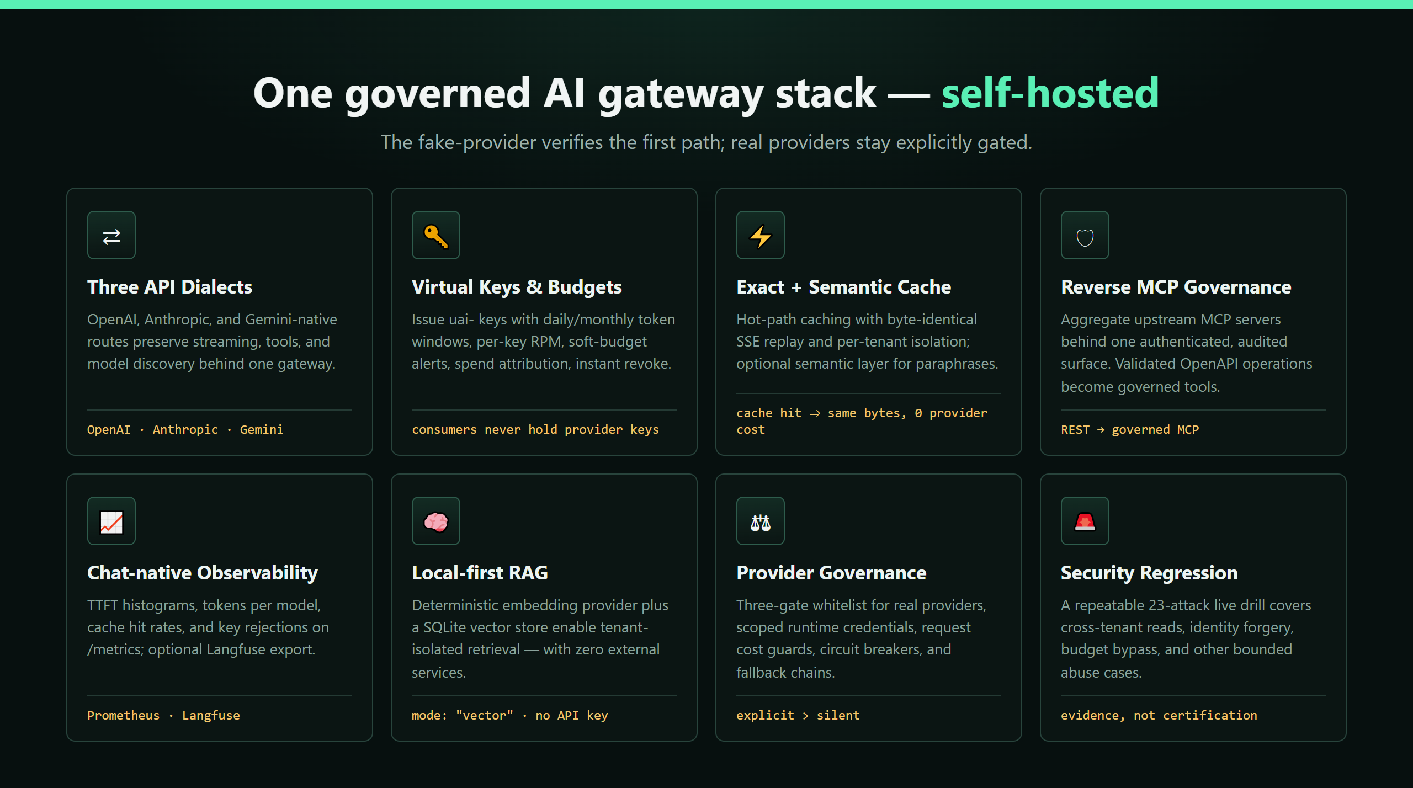
Task: Click the description starting 'TTFT histograms'
Action: (208, 627)
